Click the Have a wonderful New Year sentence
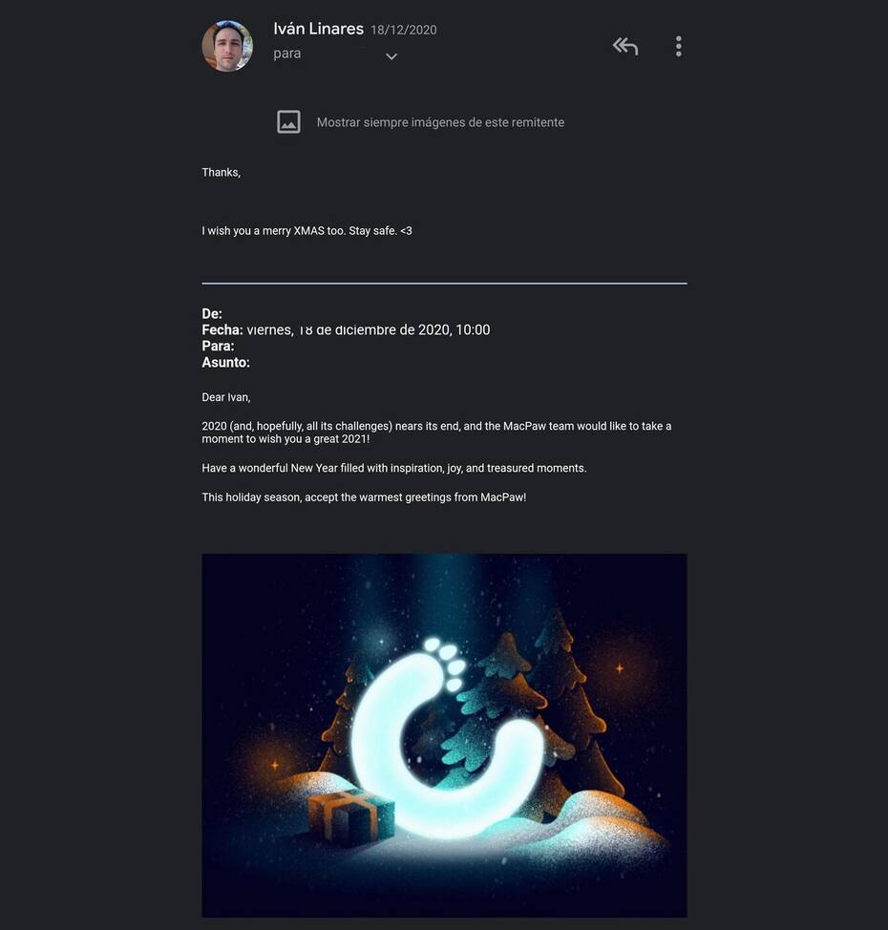 pyautogui.click(x=394, y=468)
